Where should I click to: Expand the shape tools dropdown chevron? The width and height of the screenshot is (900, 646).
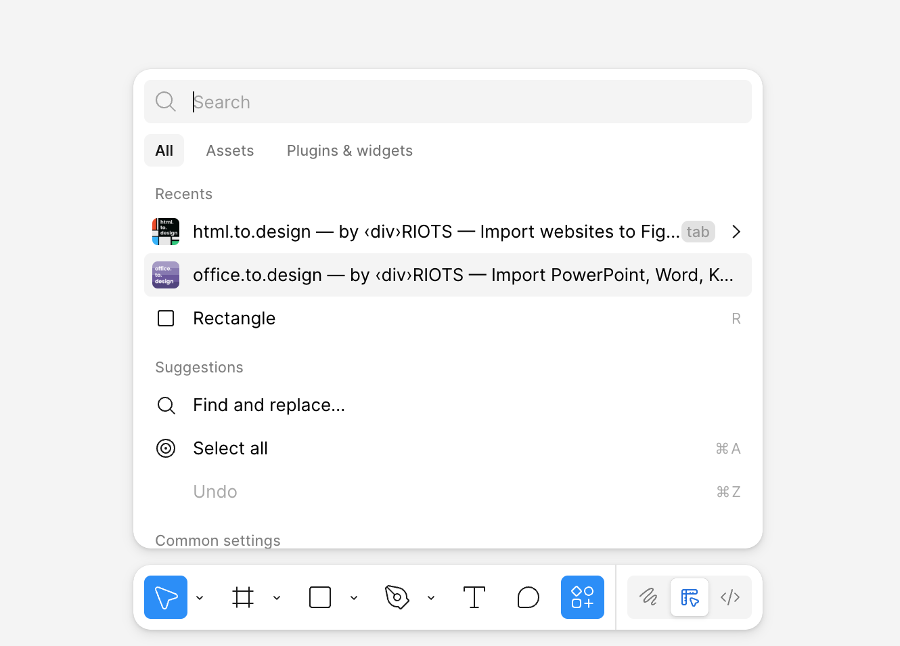pos(354,598)
